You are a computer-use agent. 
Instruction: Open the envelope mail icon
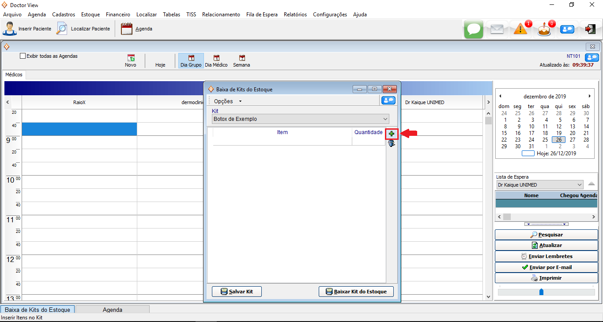click(x=497, y=29)
